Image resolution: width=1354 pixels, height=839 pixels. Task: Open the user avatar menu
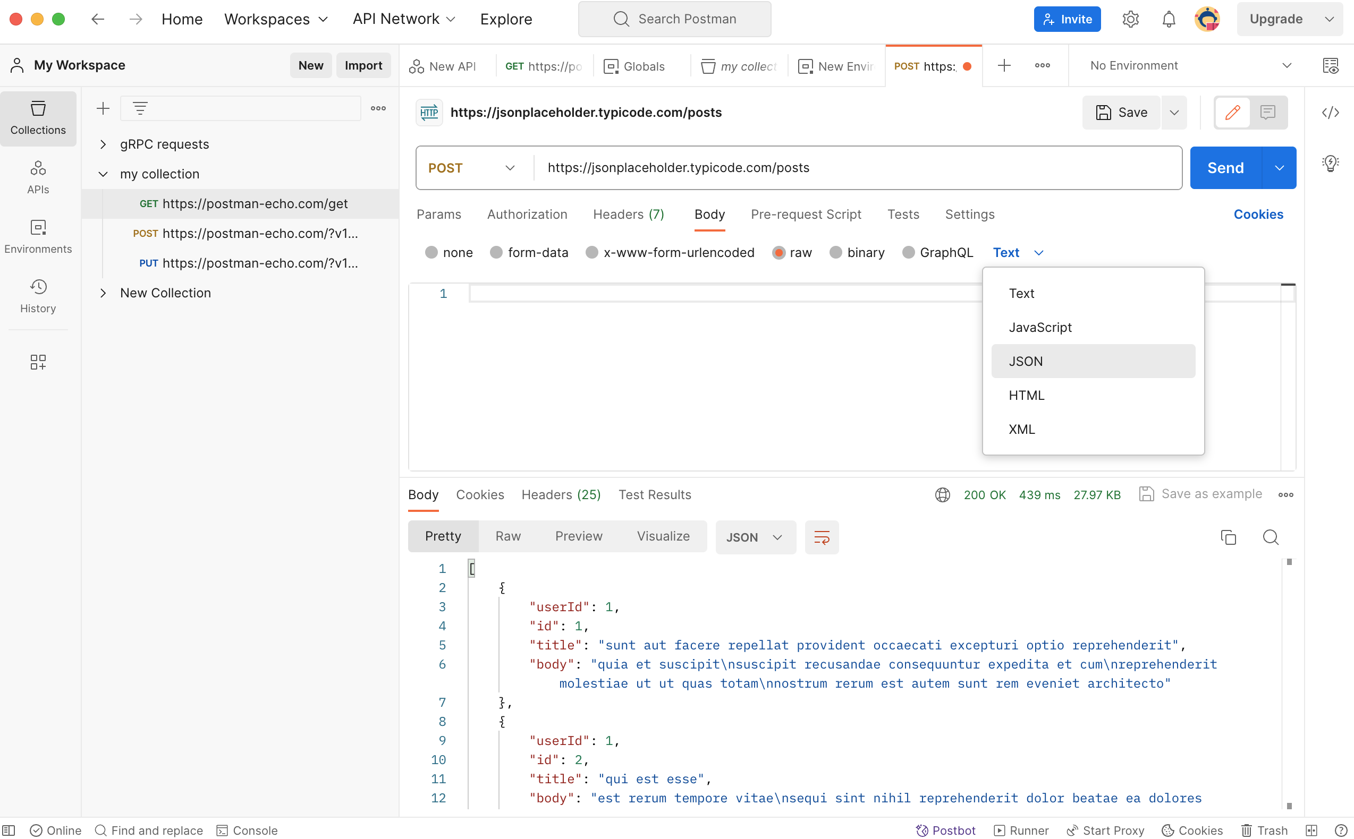[1207, 19]
